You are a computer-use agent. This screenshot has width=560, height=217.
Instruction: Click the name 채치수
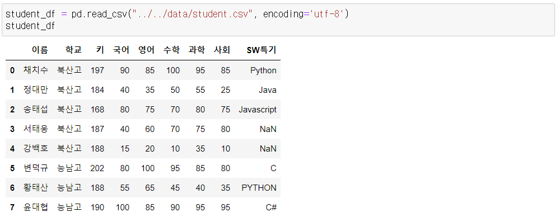coord(36,70)
